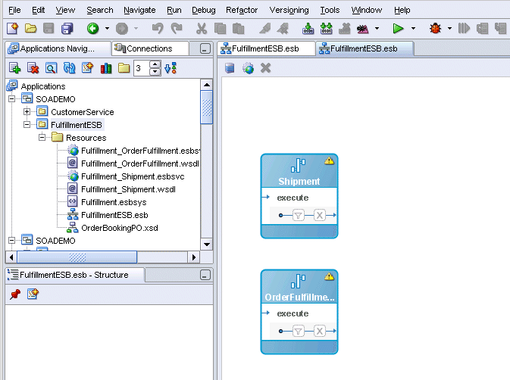Select Fulfillment_Shipment.esbsvc in the tree
The width and height of the screenshot is (510, 380).
coord(133,176)
